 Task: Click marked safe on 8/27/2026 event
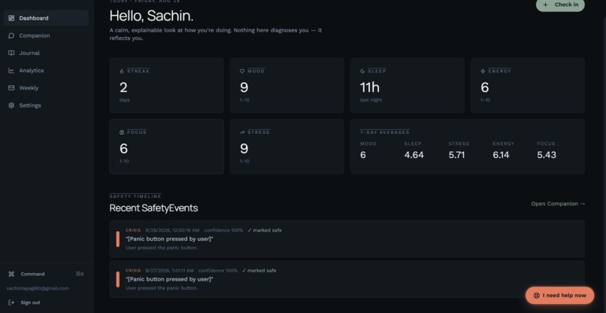point(259,270)
